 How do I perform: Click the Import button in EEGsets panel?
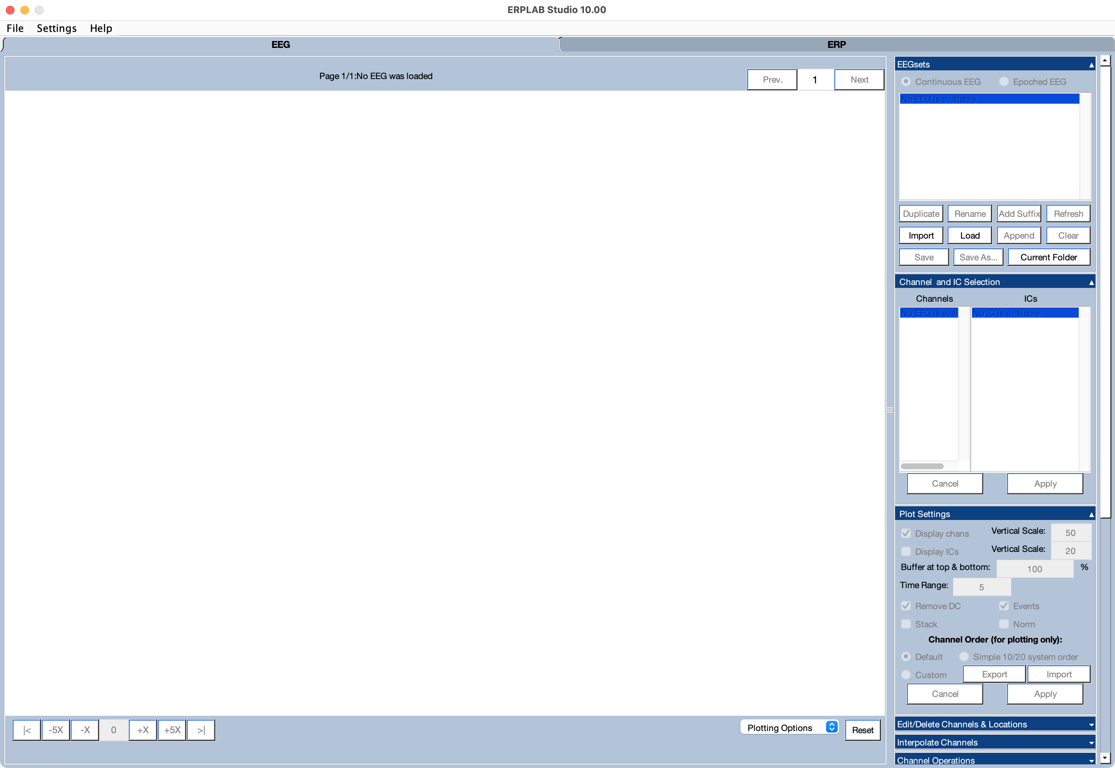pos(920,235)
